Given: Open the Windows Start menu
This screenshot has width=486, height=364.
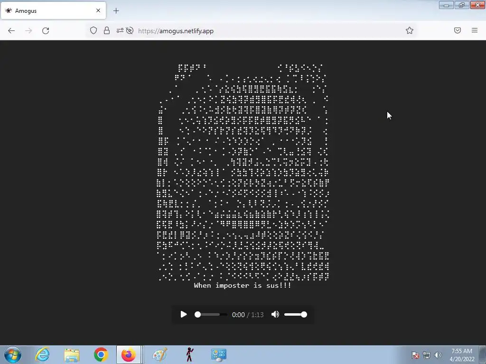Looking at the screenshot, I should [13, 355].
